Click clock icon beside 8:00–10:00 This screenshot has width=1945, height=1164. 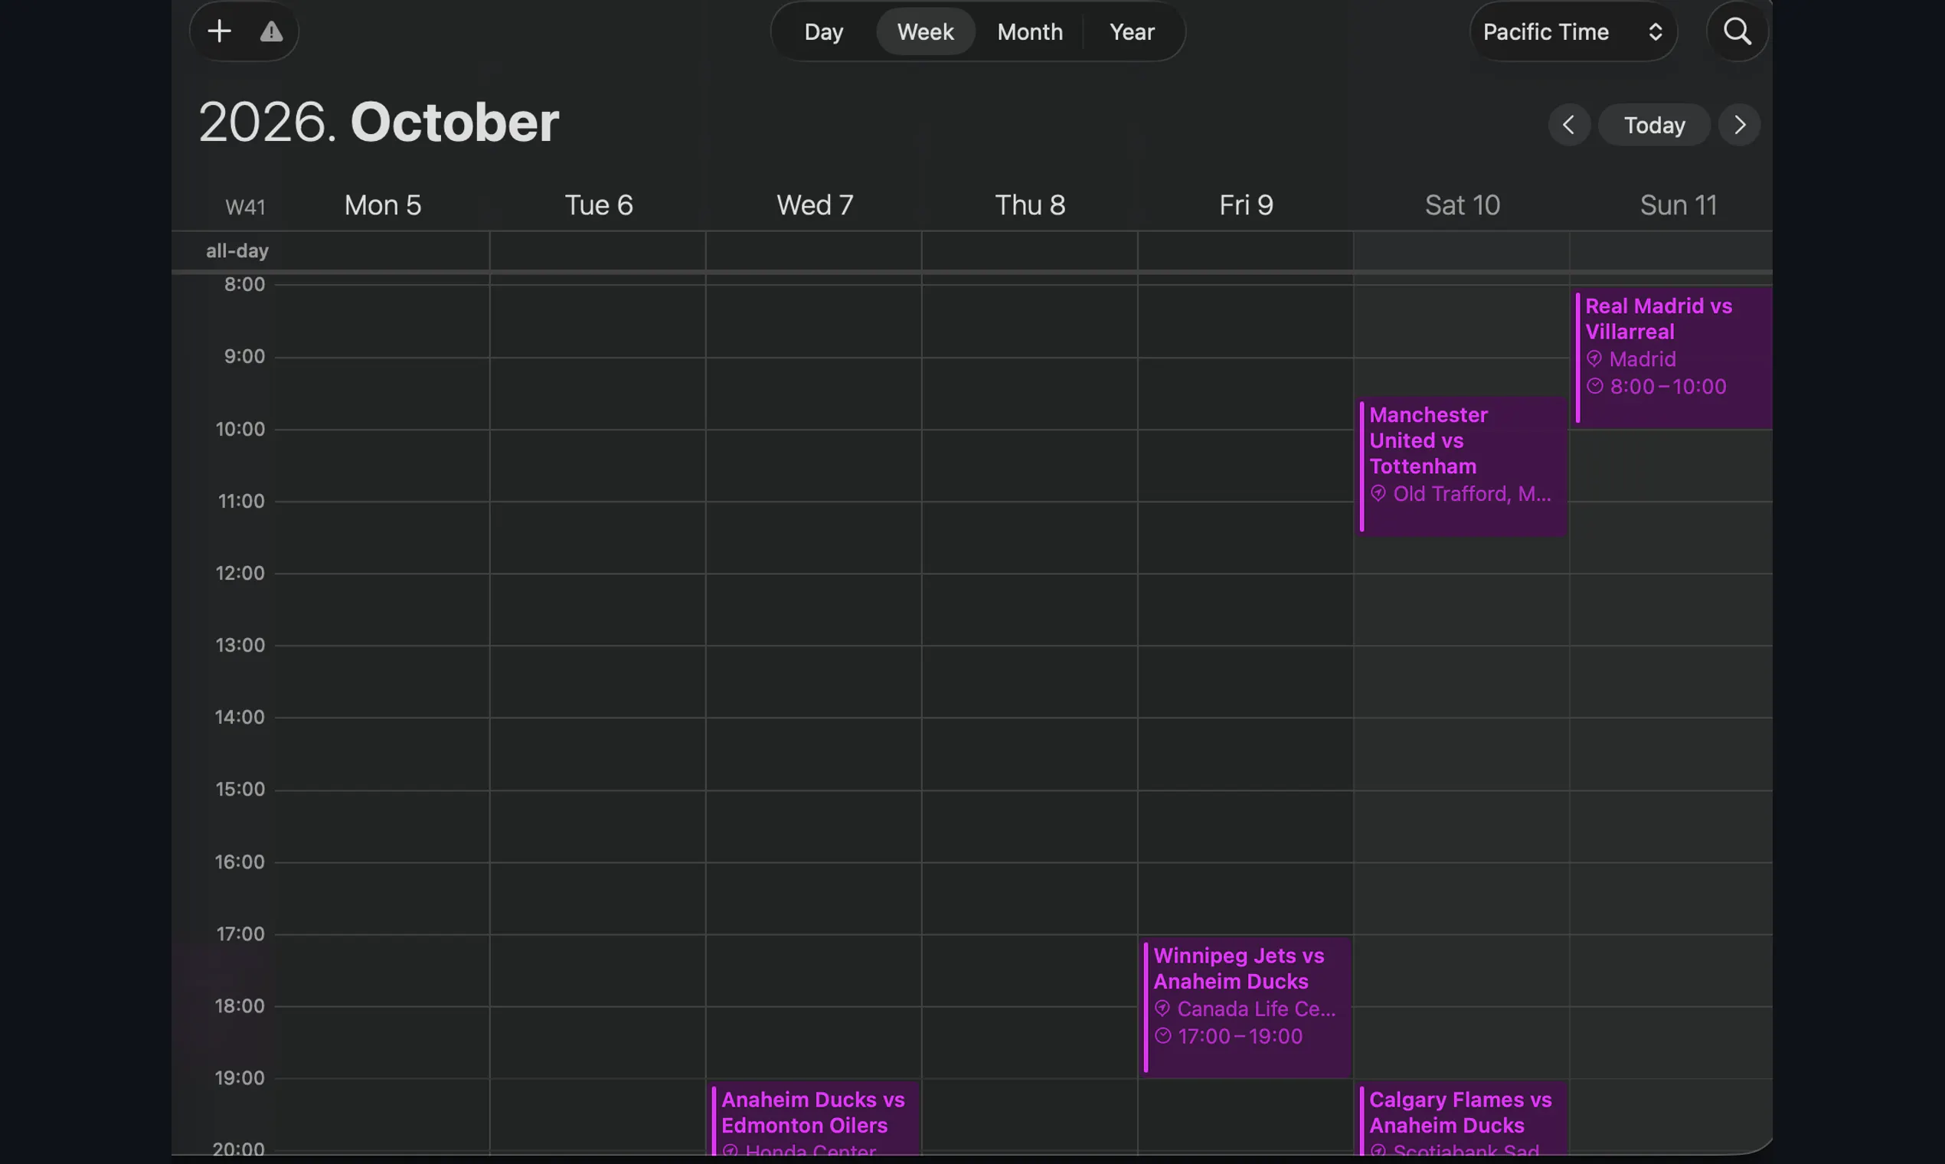point(1594,386)
